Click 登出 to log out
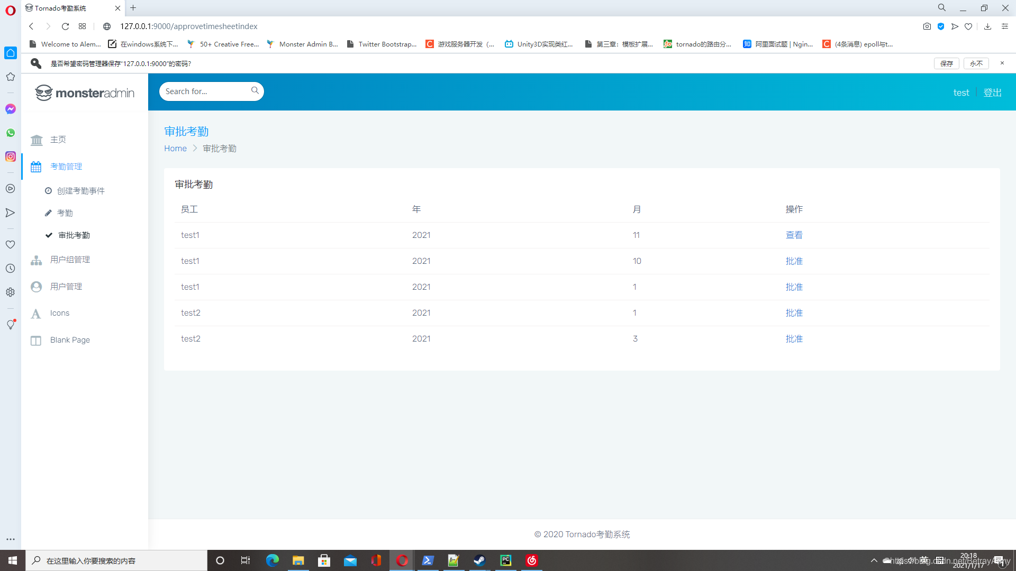The width and height of the screenshot is (1016, 571). (992, 93)
